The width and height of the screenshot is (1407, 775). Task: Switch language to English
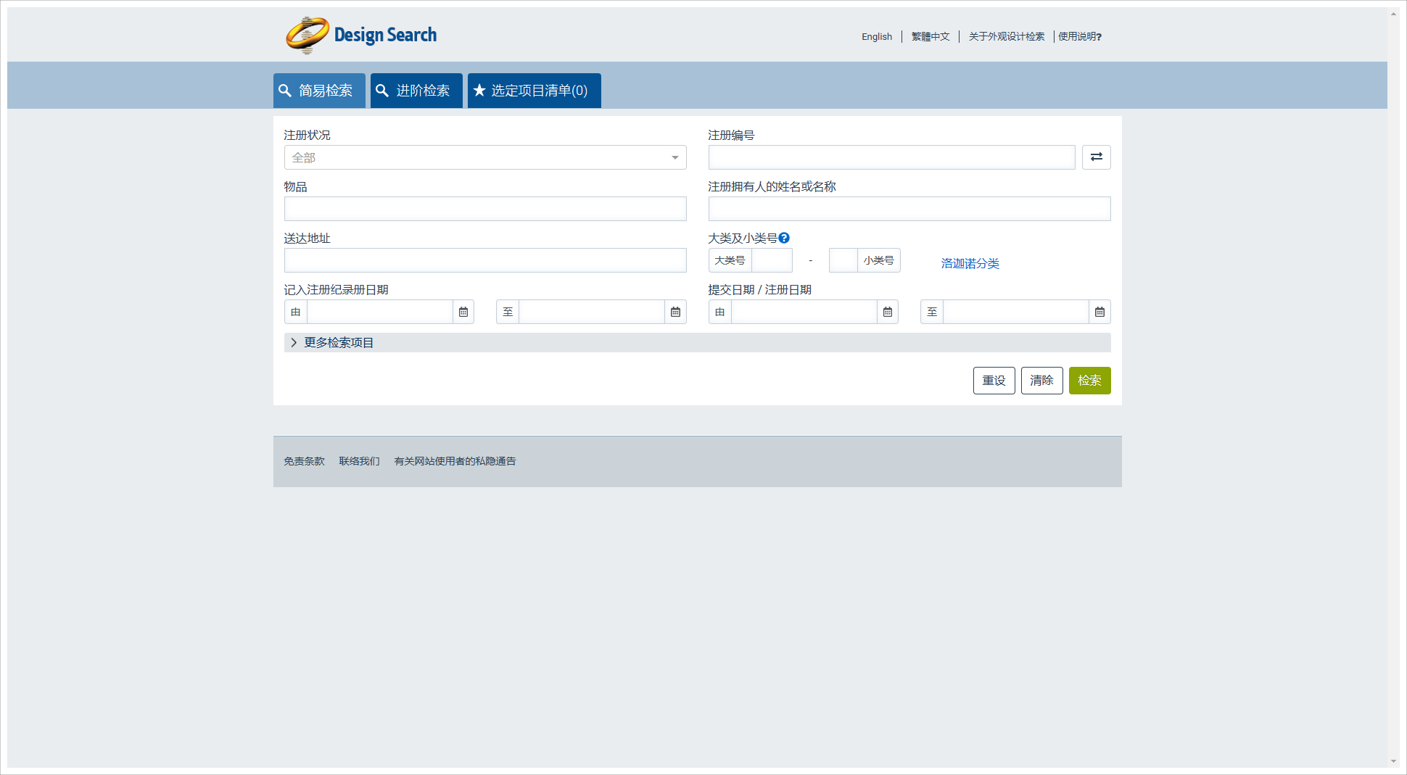876,36
